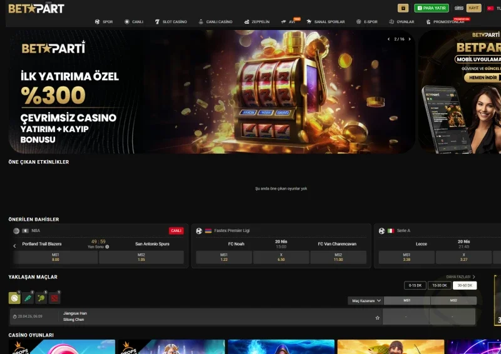Viewport: 501px width, 354px height.
Task: Select MS1 3.38 odds for Lecce
Action: point(406,257)
